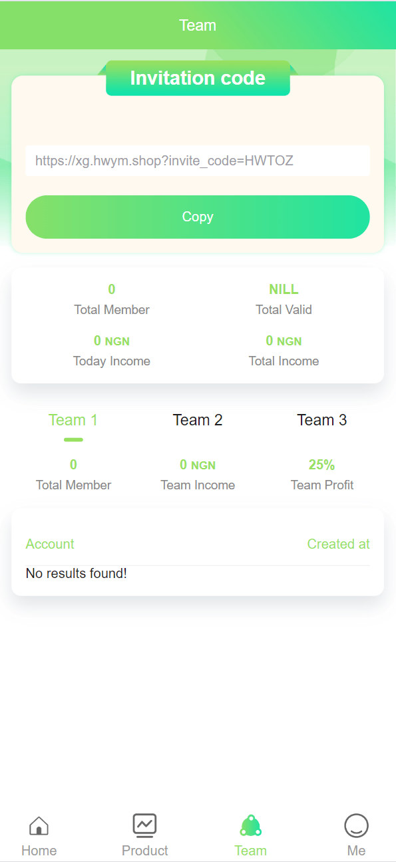
Task: Open the Product chart icon
Action: (x=144, y=825)
